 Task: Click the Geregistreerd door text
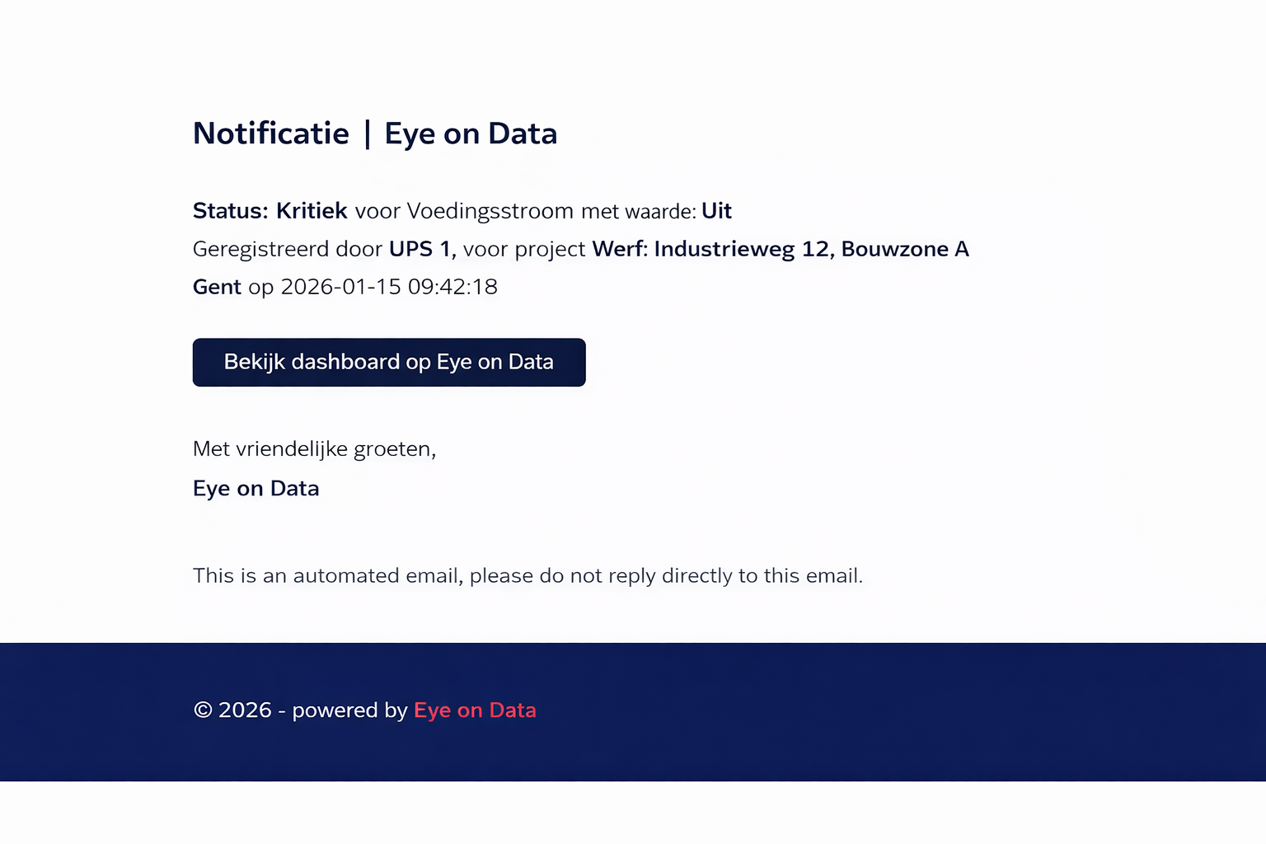click(x=288, y=250)
